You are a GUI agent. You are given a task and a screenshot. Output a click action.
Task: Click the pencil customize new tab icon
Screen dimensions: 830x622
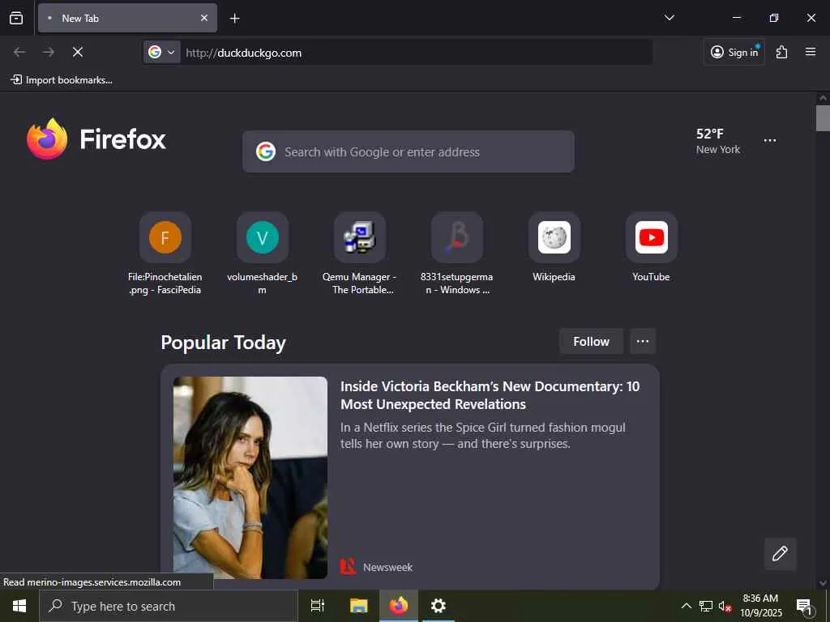(x=781, y=554)
